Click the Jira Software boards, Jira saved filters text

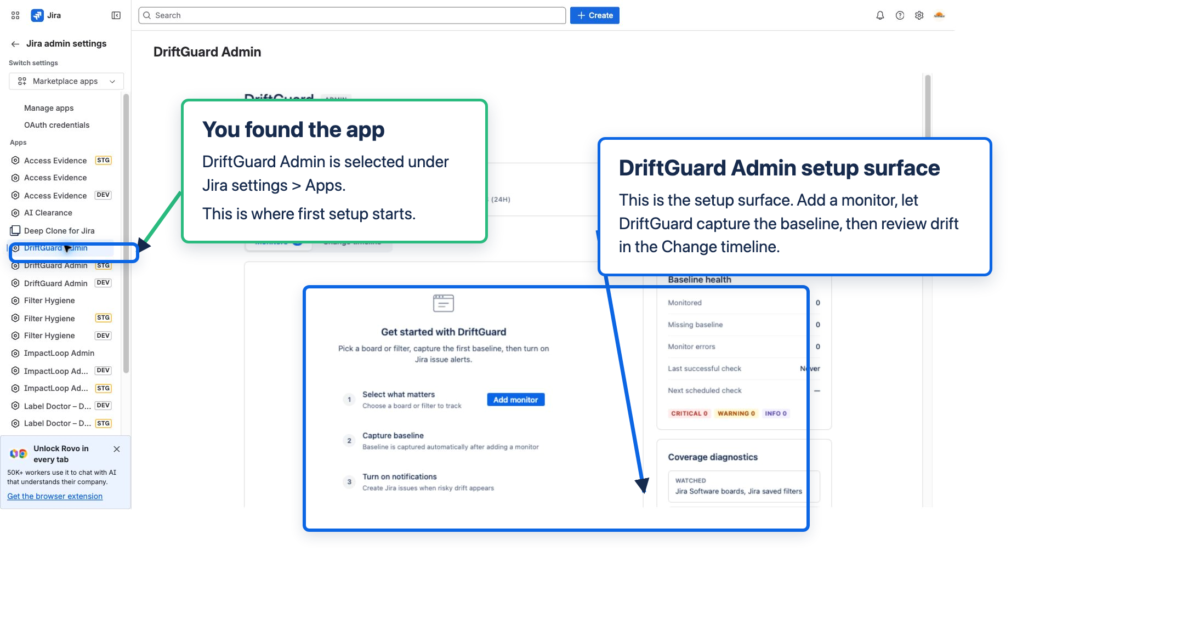738,491
